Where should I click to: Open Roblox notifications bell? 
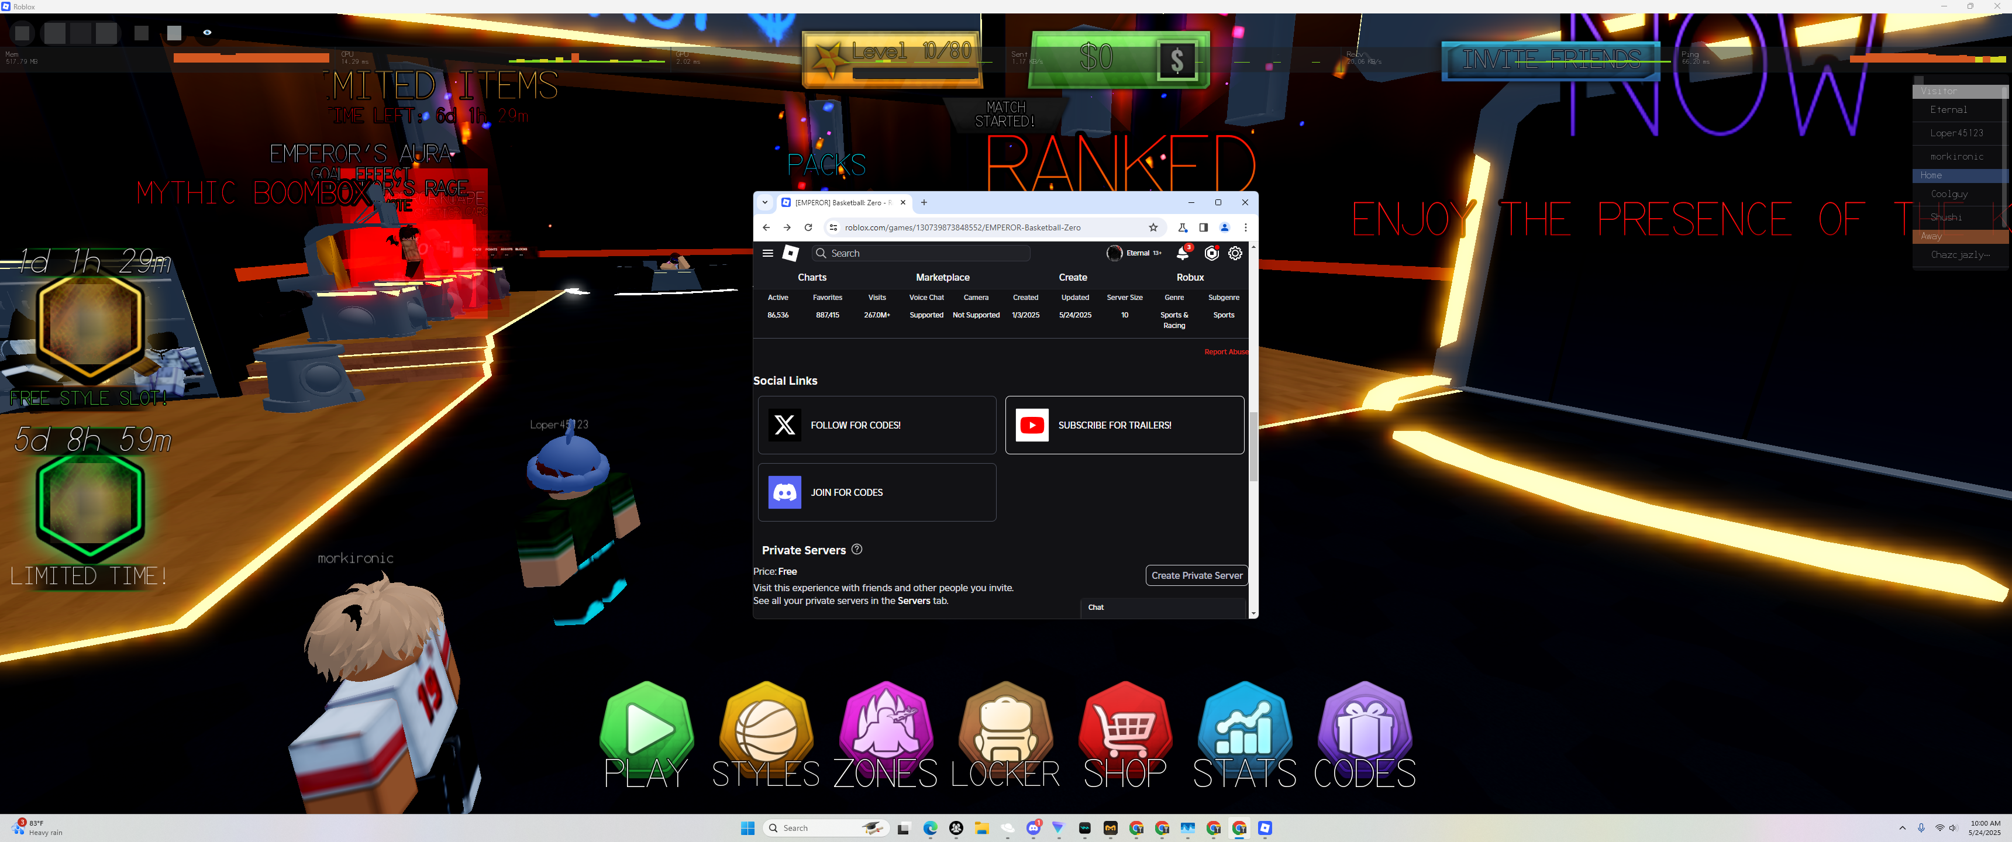tap(1183, 253)
